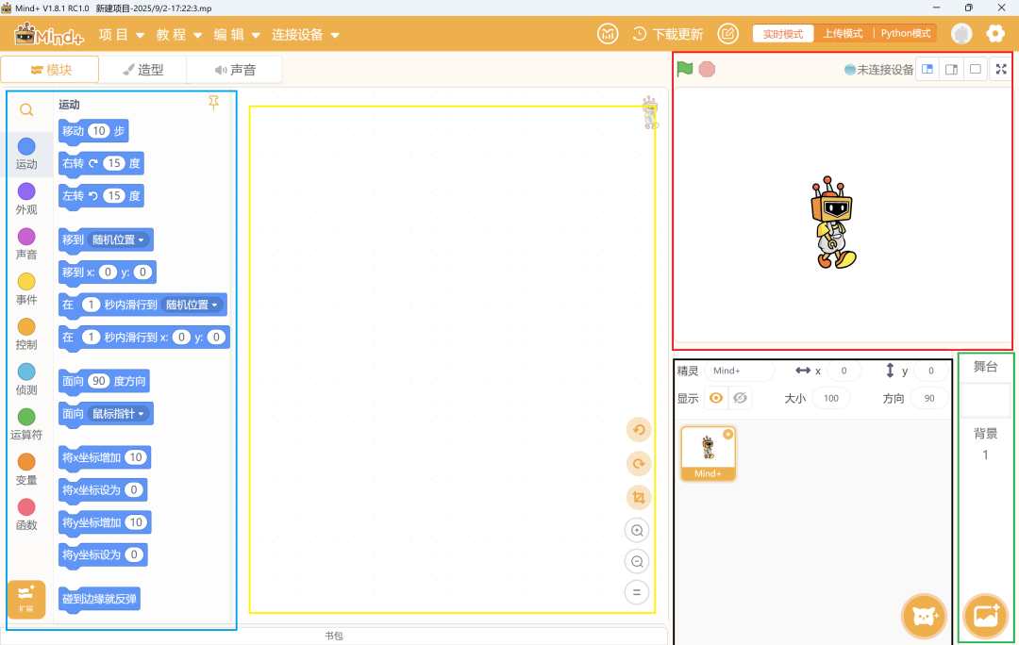
Task: Show the sprite using the eye icon
Action: 716,398
